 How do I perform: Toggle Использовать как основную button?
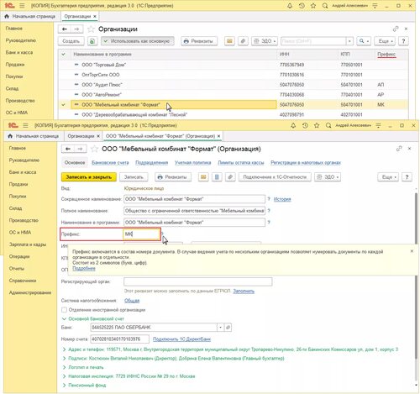click(x=137, y=41)
